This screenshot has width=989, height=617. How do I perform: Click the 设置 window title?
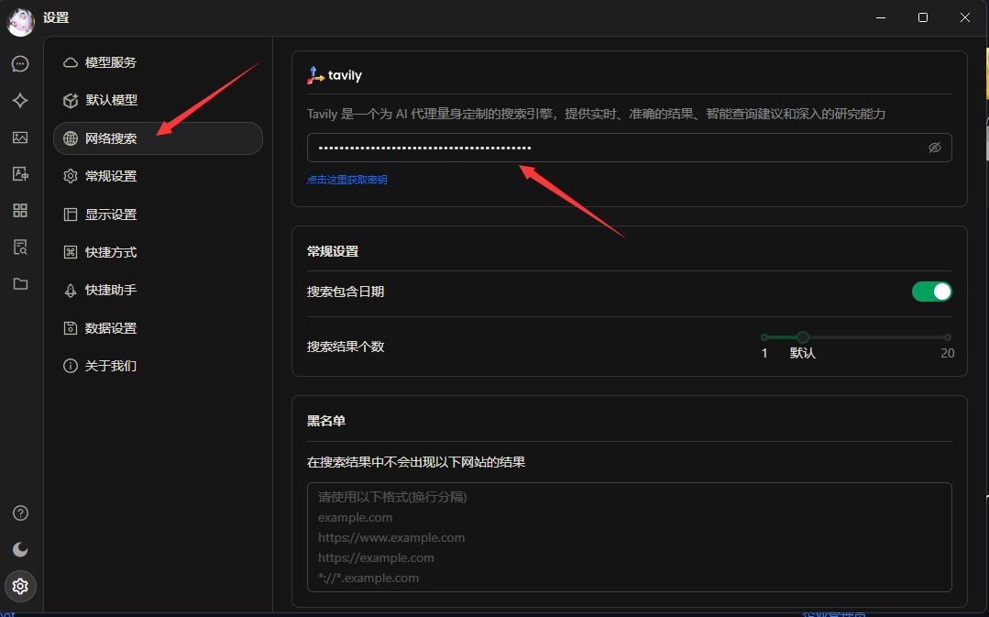(56, 17)
